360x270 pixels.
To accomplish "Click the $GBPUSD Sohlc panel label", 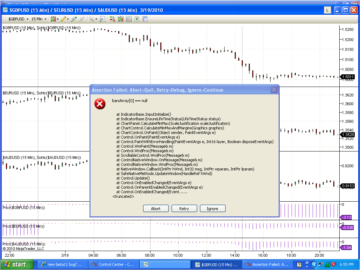I will [x=41, y=28].
